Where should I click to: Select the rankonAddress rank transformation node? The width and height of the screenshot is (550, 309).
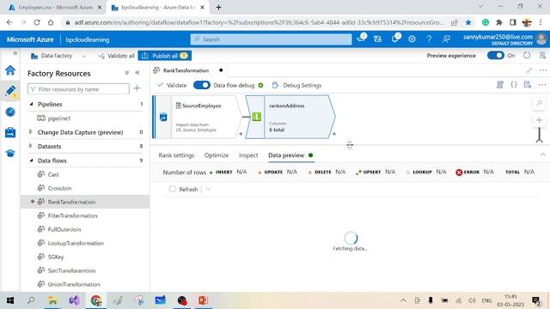coord(290,117)
